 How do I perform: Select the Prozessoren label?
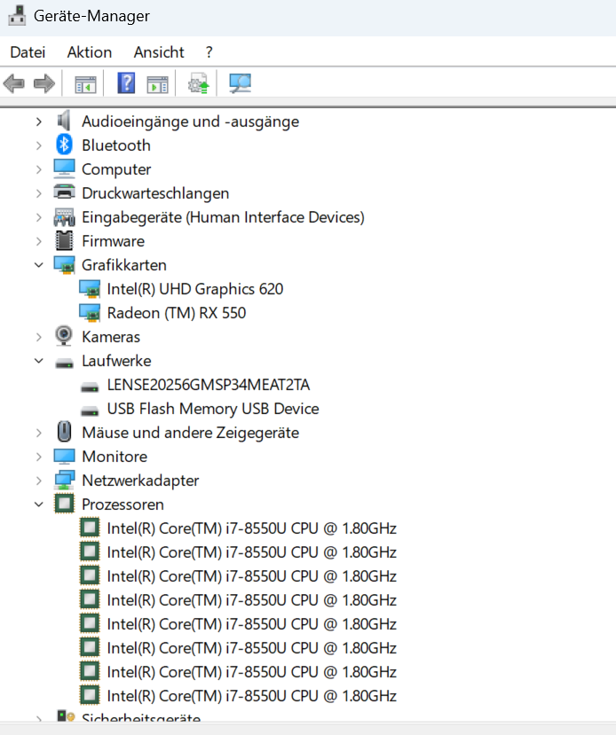pyautogui.click(x=122, y=504)
